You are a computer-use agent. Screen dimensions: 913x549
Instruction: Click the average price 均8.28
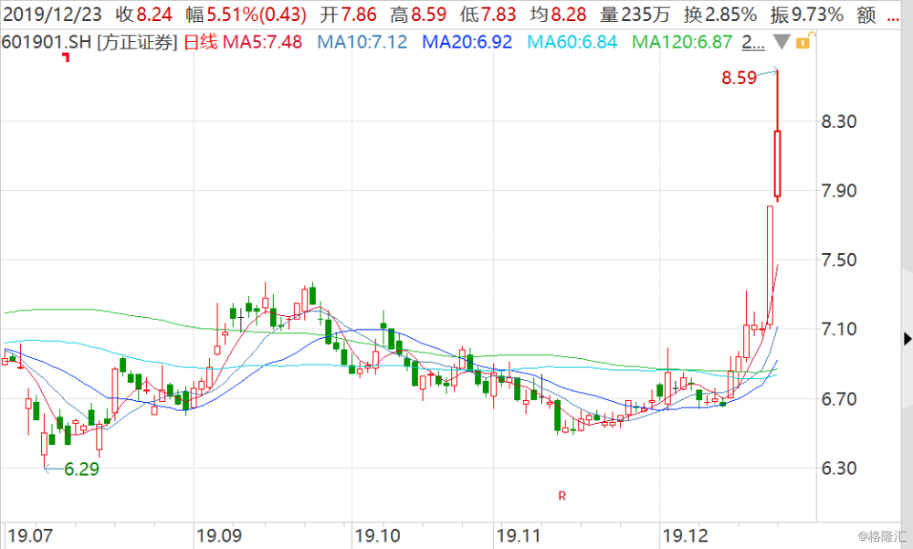pos(559,15)
